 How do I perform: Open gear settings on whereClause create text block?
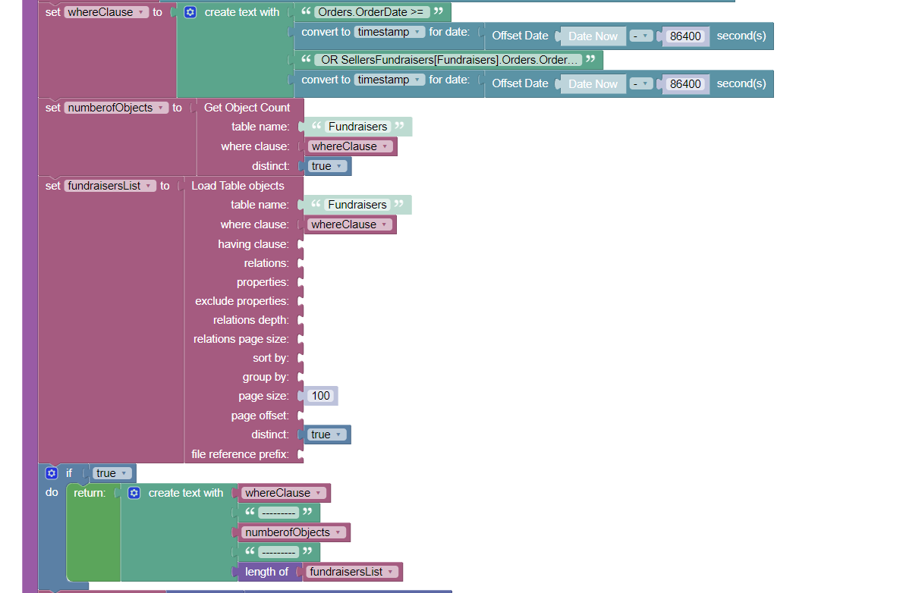click(190, 12)
